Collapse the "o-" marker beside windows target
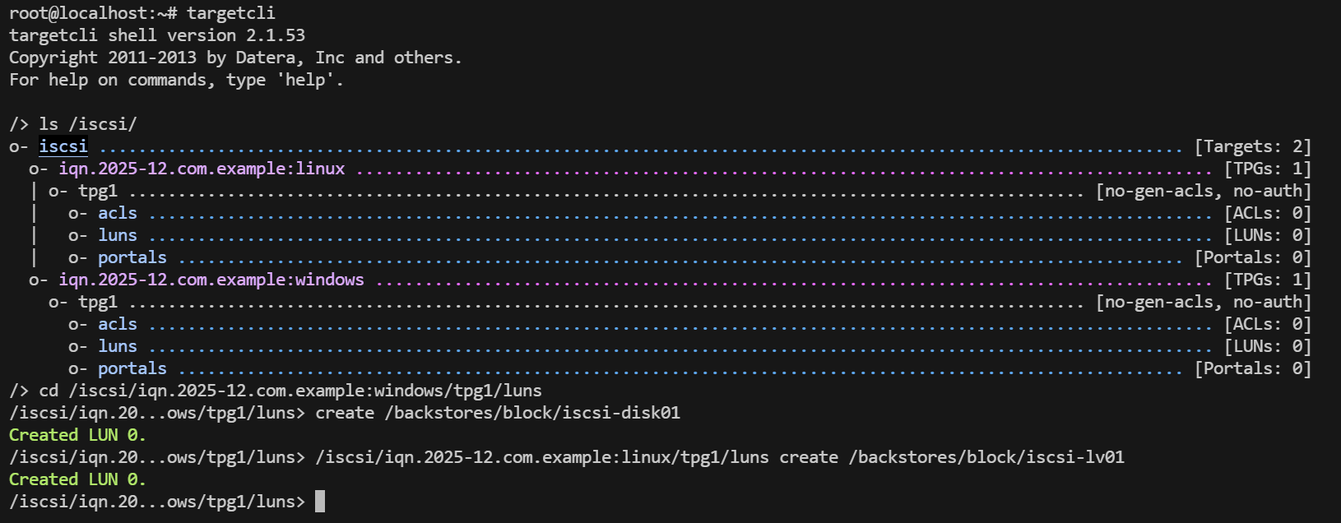Screen dimensions: 1341x523 (38, 280)
